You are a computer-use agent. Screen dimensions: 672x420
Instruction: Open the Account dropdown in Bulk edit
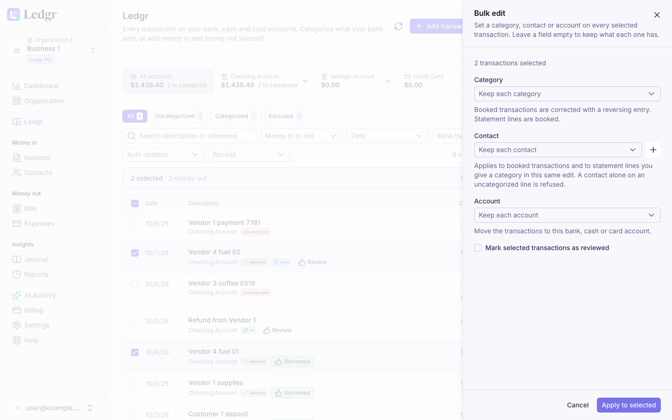pos(567,215)
